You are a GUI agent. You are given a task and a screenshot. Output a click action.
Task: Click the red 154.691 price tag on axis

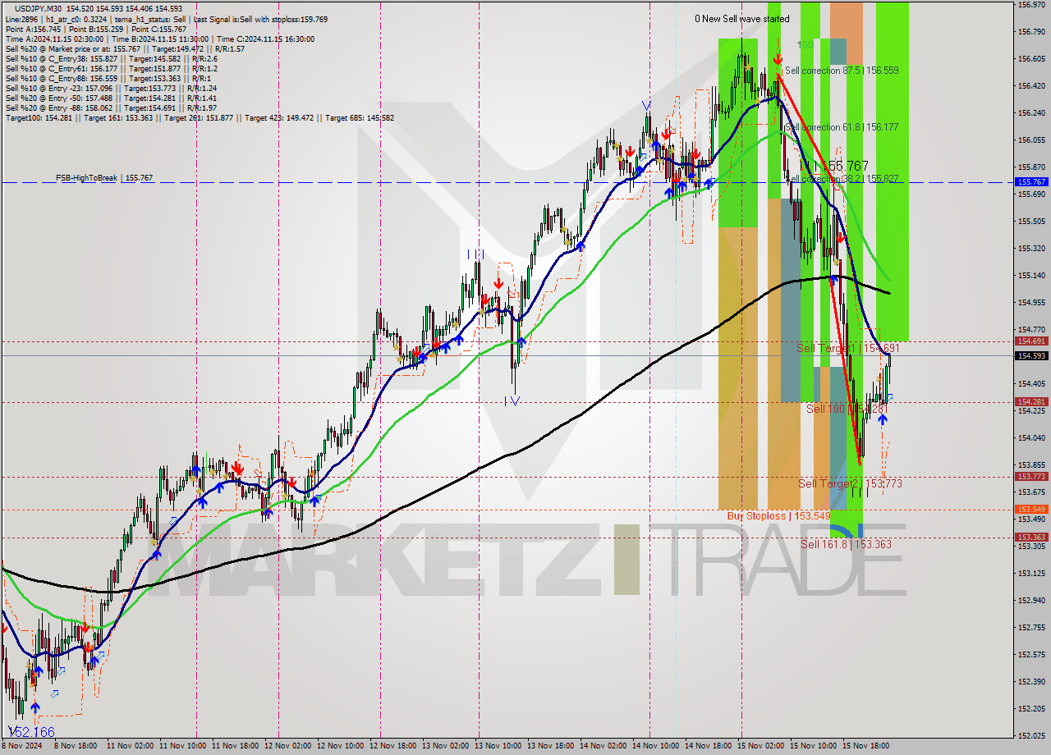[x=1031, y=341]
